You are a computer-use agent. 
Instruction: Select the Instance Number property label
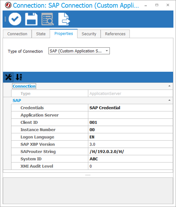point(38,130)
